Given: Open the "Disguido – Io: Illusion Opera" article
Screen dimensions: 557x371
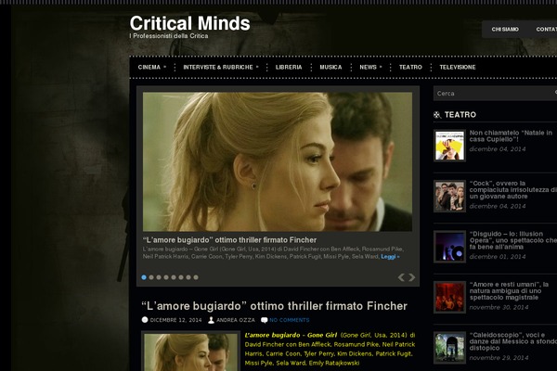Looking at the screenshot, I should click(513, 240).
